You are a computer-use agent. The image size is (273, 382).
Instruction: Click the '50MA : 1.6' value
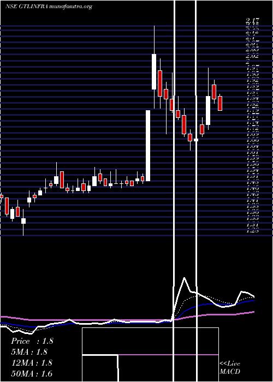32,373
